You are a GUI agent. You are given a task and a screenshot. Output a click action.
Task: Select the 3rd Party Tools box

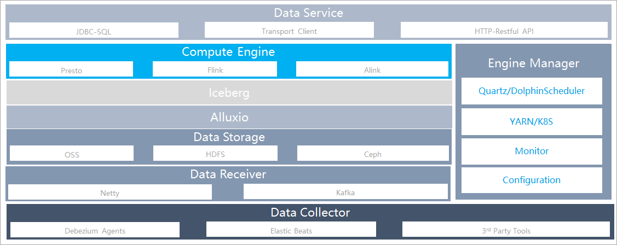[506, 230]
